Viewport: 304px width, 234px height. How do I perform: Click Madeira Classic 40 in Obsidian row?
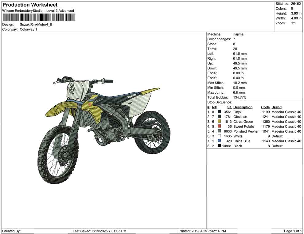pyautogui.click(x=286, y=117)
